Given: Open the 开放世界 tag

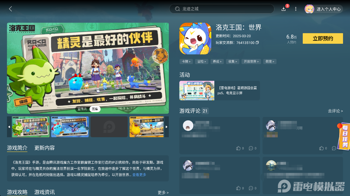Looking at the screenshot, I should click(x=251, y=62).
